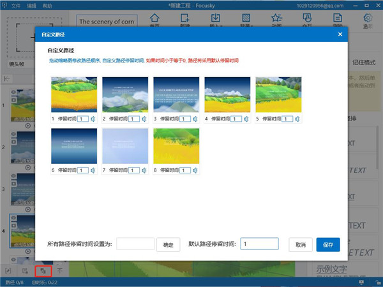Click the 记住格式 button behind the dialog
This screenshot has width=383, height=287.
pyautogui.click(x=364, y=63)
